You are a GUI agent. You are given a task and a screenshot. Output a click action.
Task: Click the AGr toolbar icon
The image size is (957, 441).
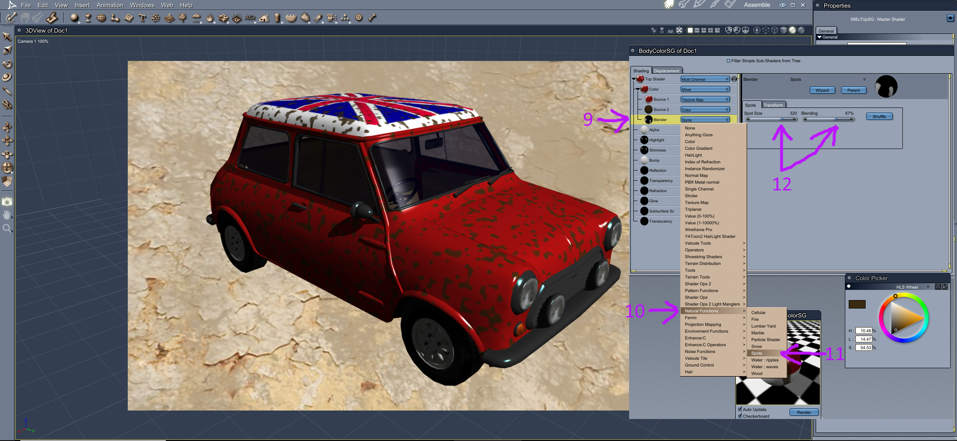click(250, 18)
